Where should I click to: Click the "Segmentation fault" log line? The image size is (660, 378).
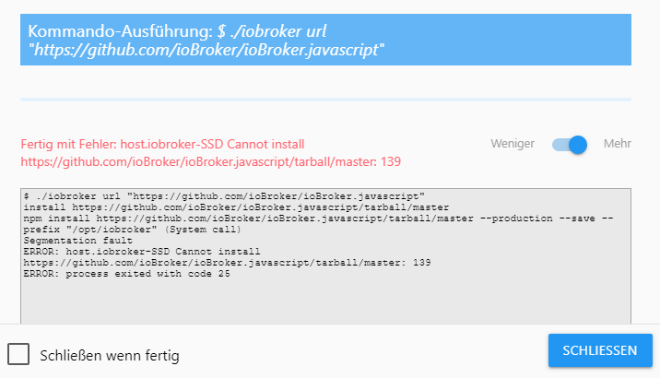coord(77,241)
